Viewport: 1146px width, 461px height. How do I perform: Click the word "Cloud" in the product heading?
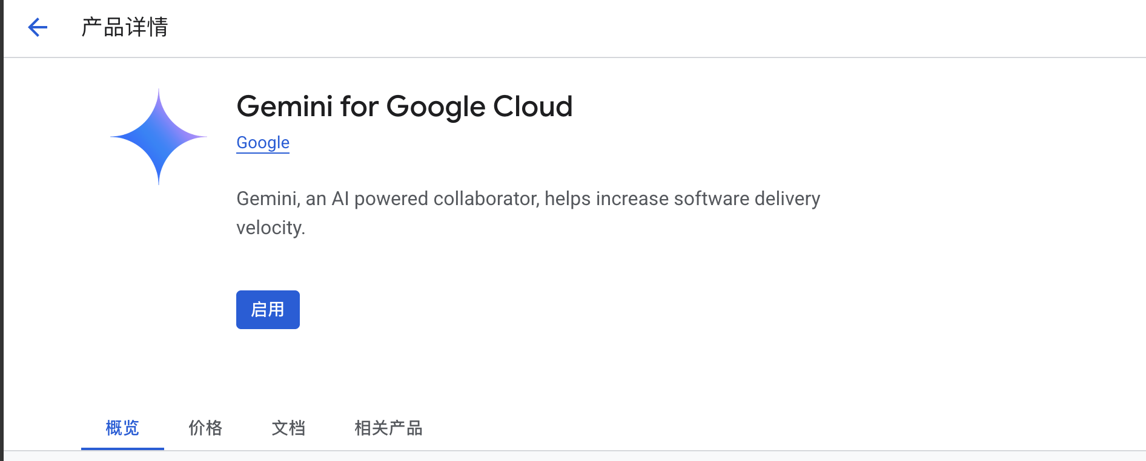tap(532, 106)
